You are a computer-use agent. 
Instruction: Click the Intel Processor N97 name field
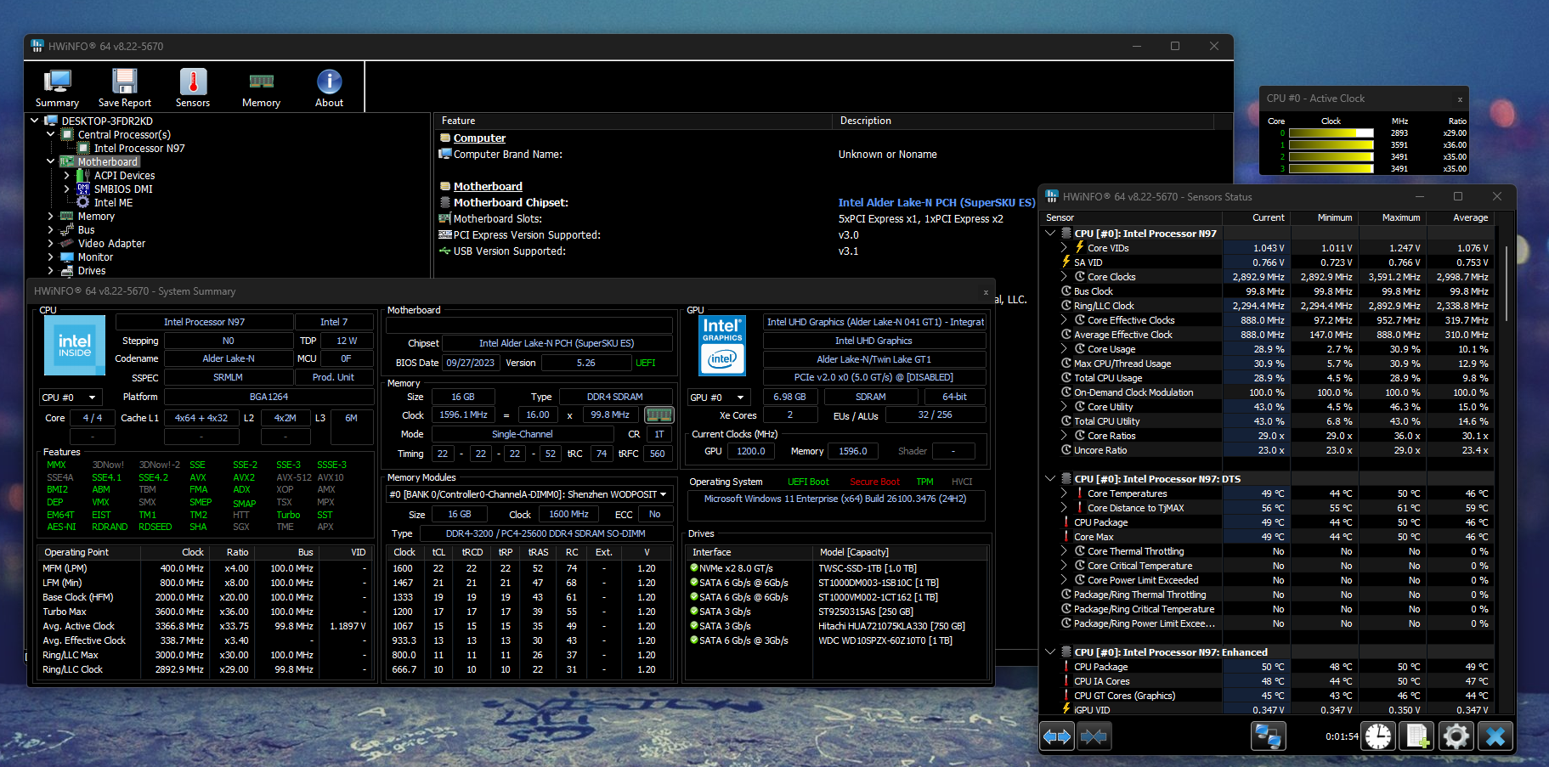[204, 322]
